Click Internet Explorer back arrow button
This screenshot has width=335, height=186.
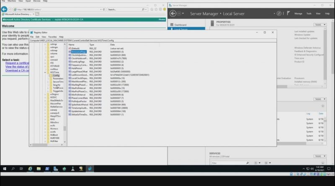(x=4, y=9)
